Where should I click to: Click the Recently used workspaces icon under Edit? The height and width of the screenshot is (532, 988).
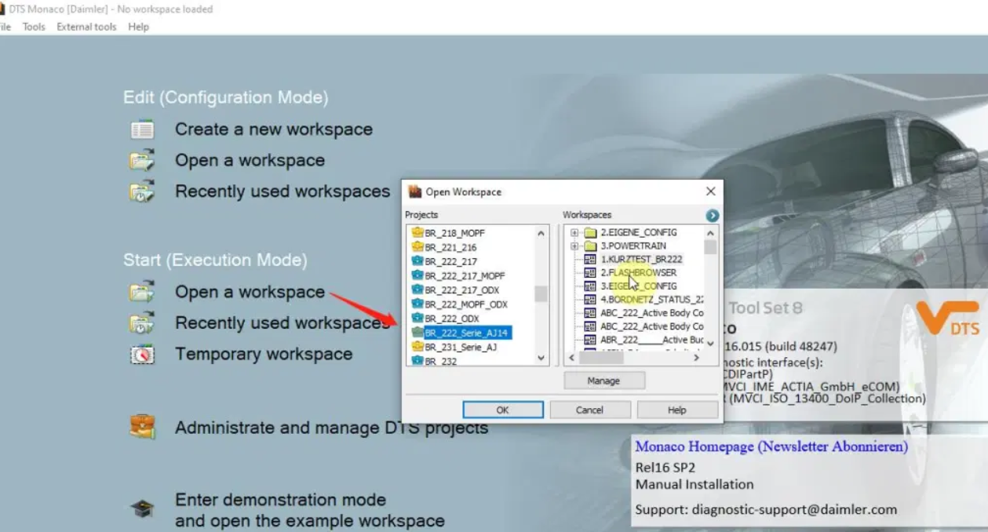coord(142,191)
